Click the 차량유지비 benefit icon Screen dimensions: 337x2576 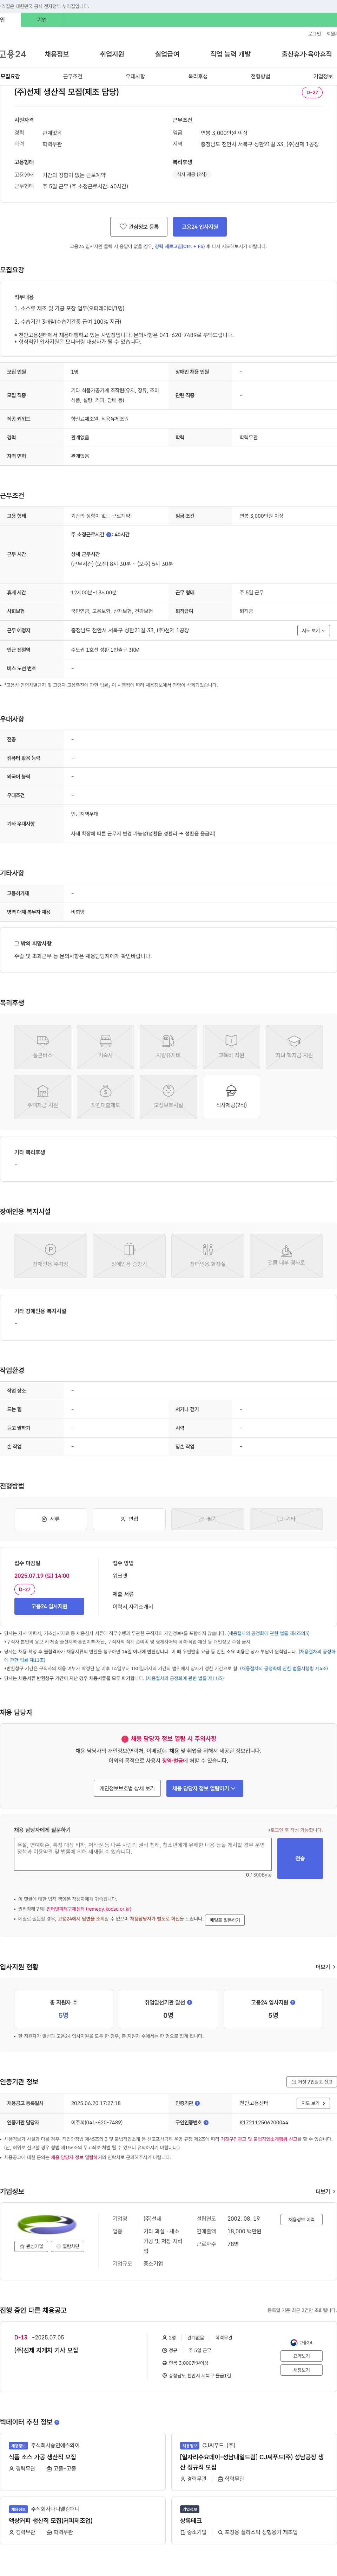168,1047
